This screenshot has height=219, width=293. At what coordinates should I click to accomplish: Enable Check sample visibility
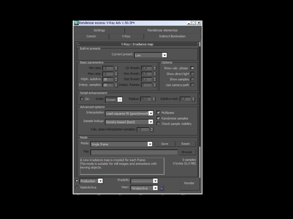point(158,124)
